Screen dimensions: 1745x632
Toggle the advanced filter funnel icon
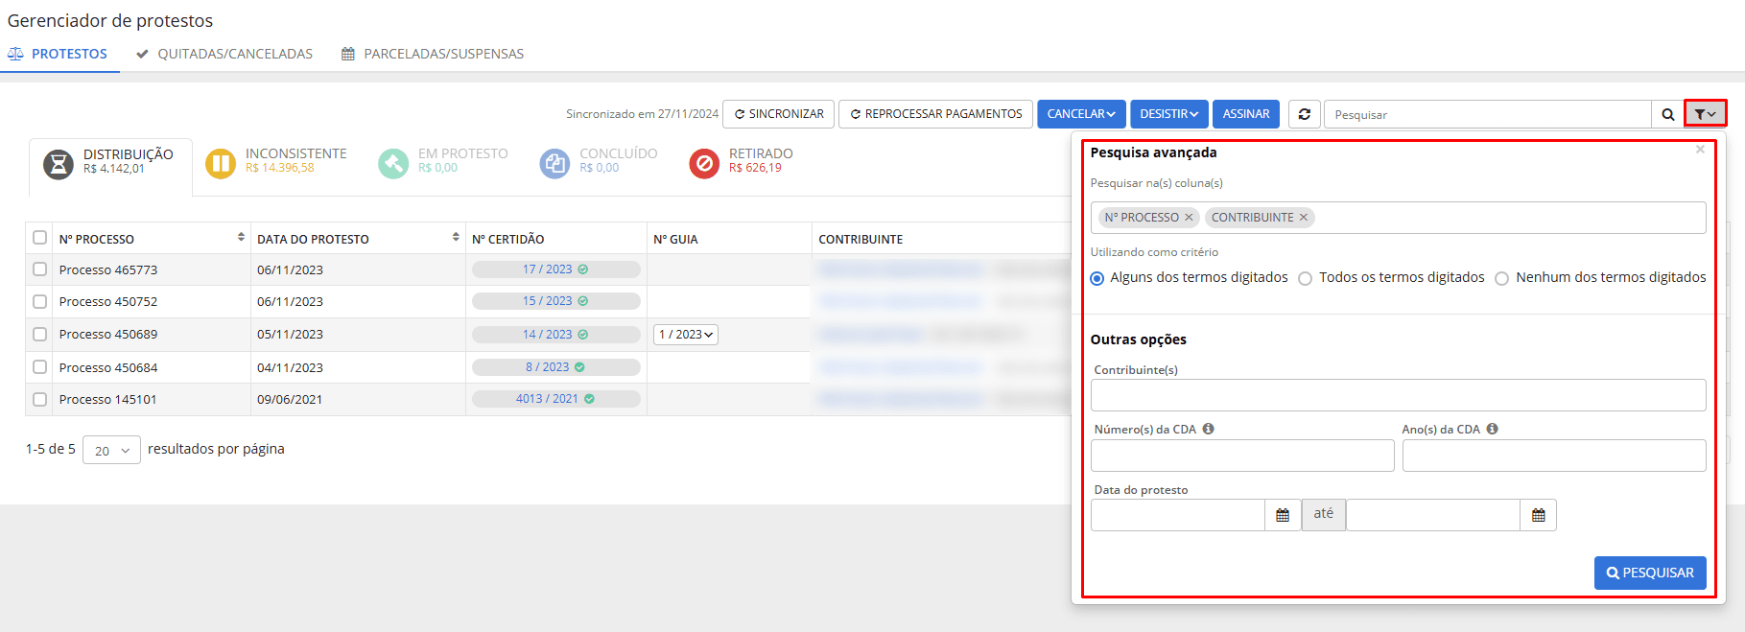click(1705, 114)
